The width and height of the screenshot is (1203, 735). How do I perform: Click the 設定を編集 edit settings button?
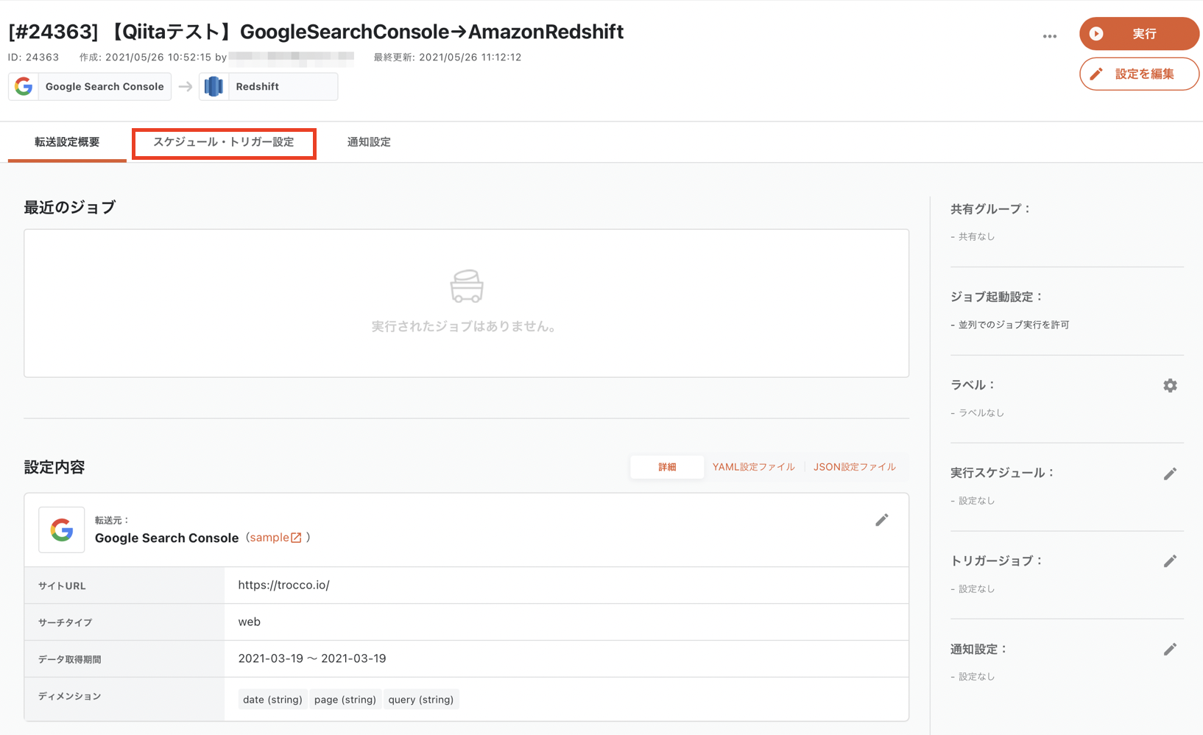1139,74
